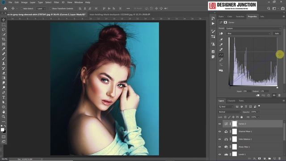Create a new layer from Layers panel footer
Screen dimensions: 286x161
coord(274,159)
